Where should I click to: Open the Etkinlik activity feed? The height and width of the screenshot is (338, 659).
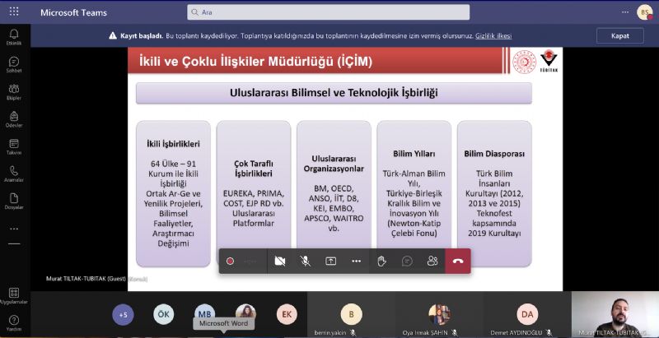[14, 37]
